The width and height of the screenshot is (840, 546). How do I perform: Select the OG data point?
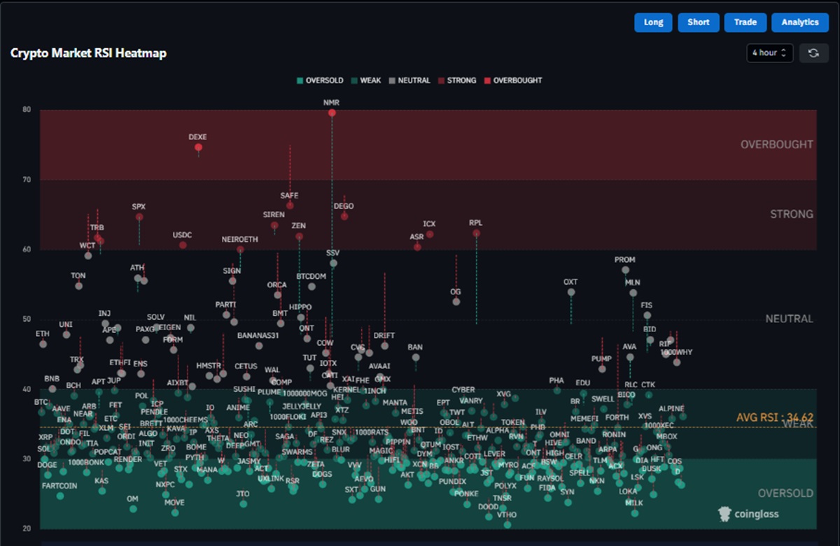point(456,301)
